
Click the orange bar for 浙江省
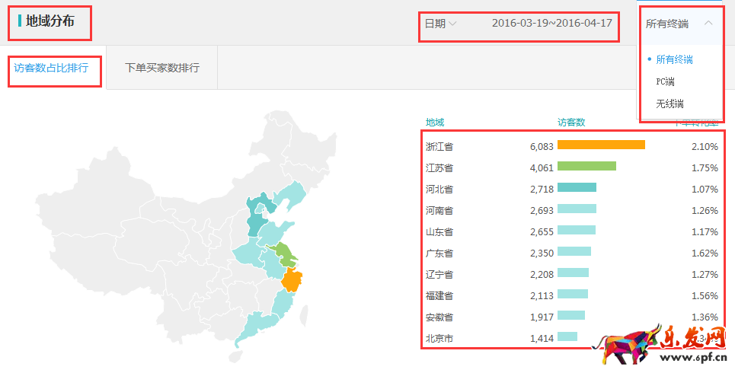[601, 145]
